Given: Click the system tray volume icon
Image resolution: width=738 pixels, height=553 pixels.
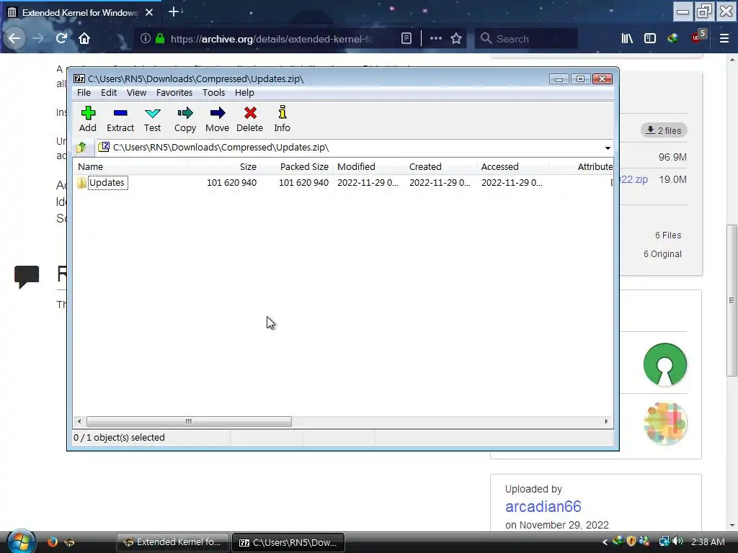Looking at the screenshot, I should pyautogui.click(x=677, y=541).
